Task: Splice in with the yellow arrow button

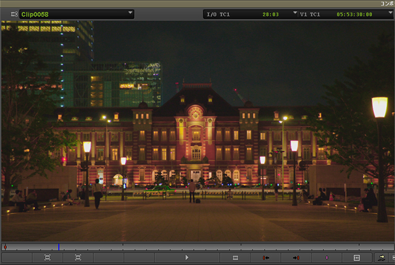Action: click(x=381, y=258)
